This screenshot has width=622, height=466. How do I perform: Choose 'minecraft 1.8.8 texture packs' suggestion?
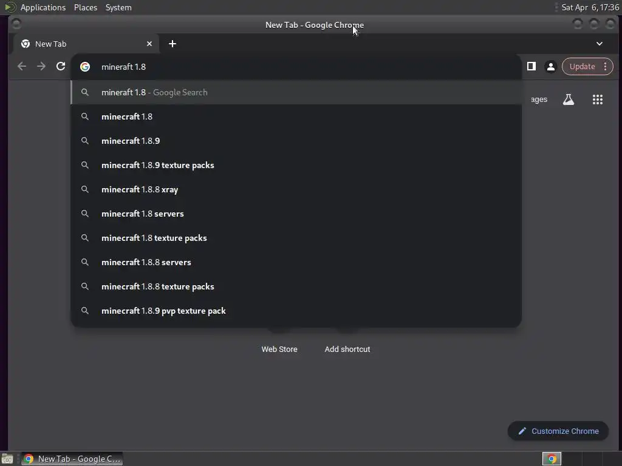point(296,286)
